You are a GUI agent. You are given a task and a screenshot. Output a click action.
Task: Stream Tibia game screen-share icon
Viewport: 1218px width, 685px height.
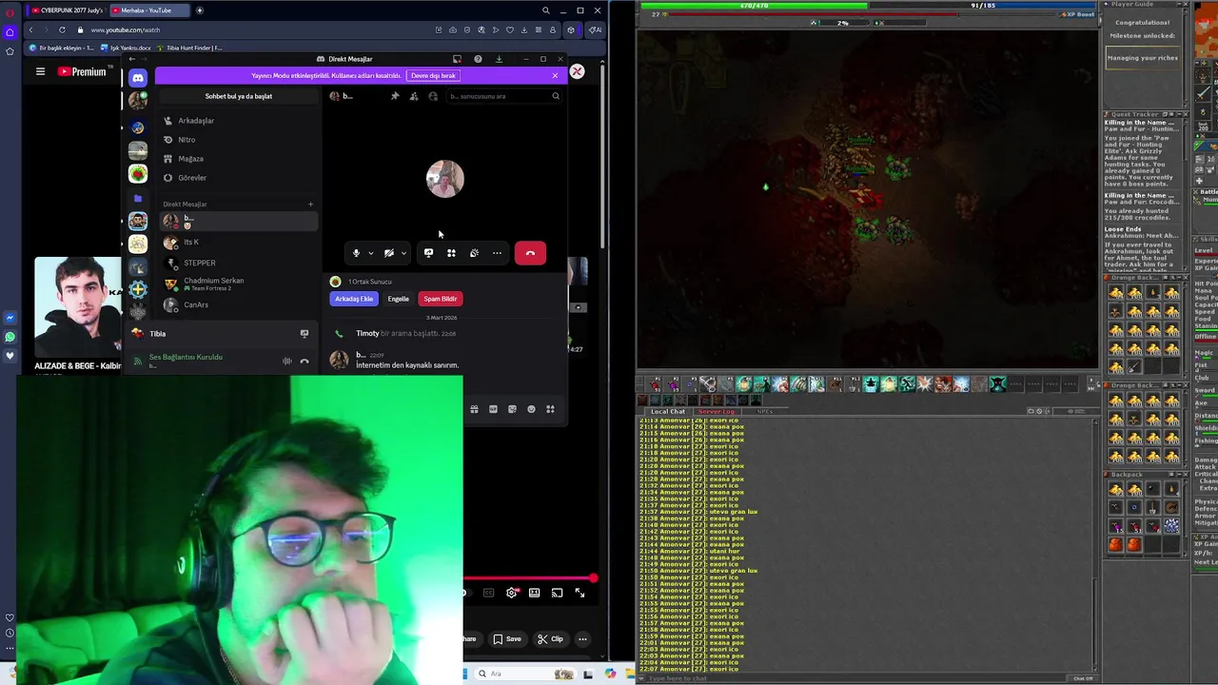pyautogui.click(x=304, y=334)
